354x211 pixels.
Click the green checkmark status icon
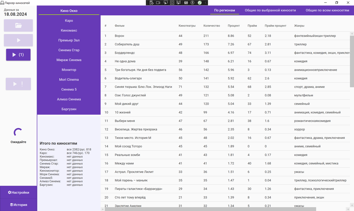[x=200, y=3]
